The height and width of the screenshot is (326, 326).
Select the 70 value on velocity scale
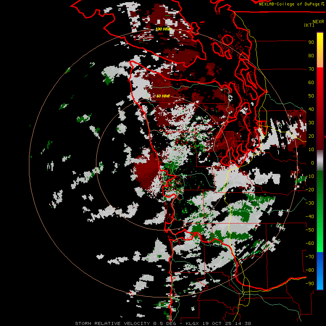pyautogui.click(x=311, y=69)
